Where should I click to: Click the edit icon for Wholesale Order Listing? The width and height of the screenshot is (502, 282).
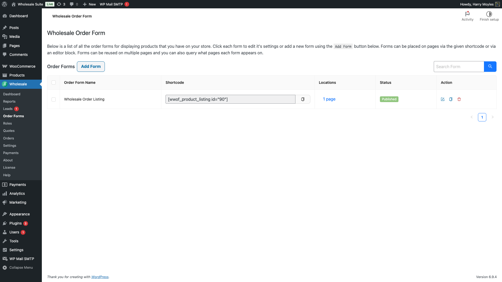pos(443,99)
